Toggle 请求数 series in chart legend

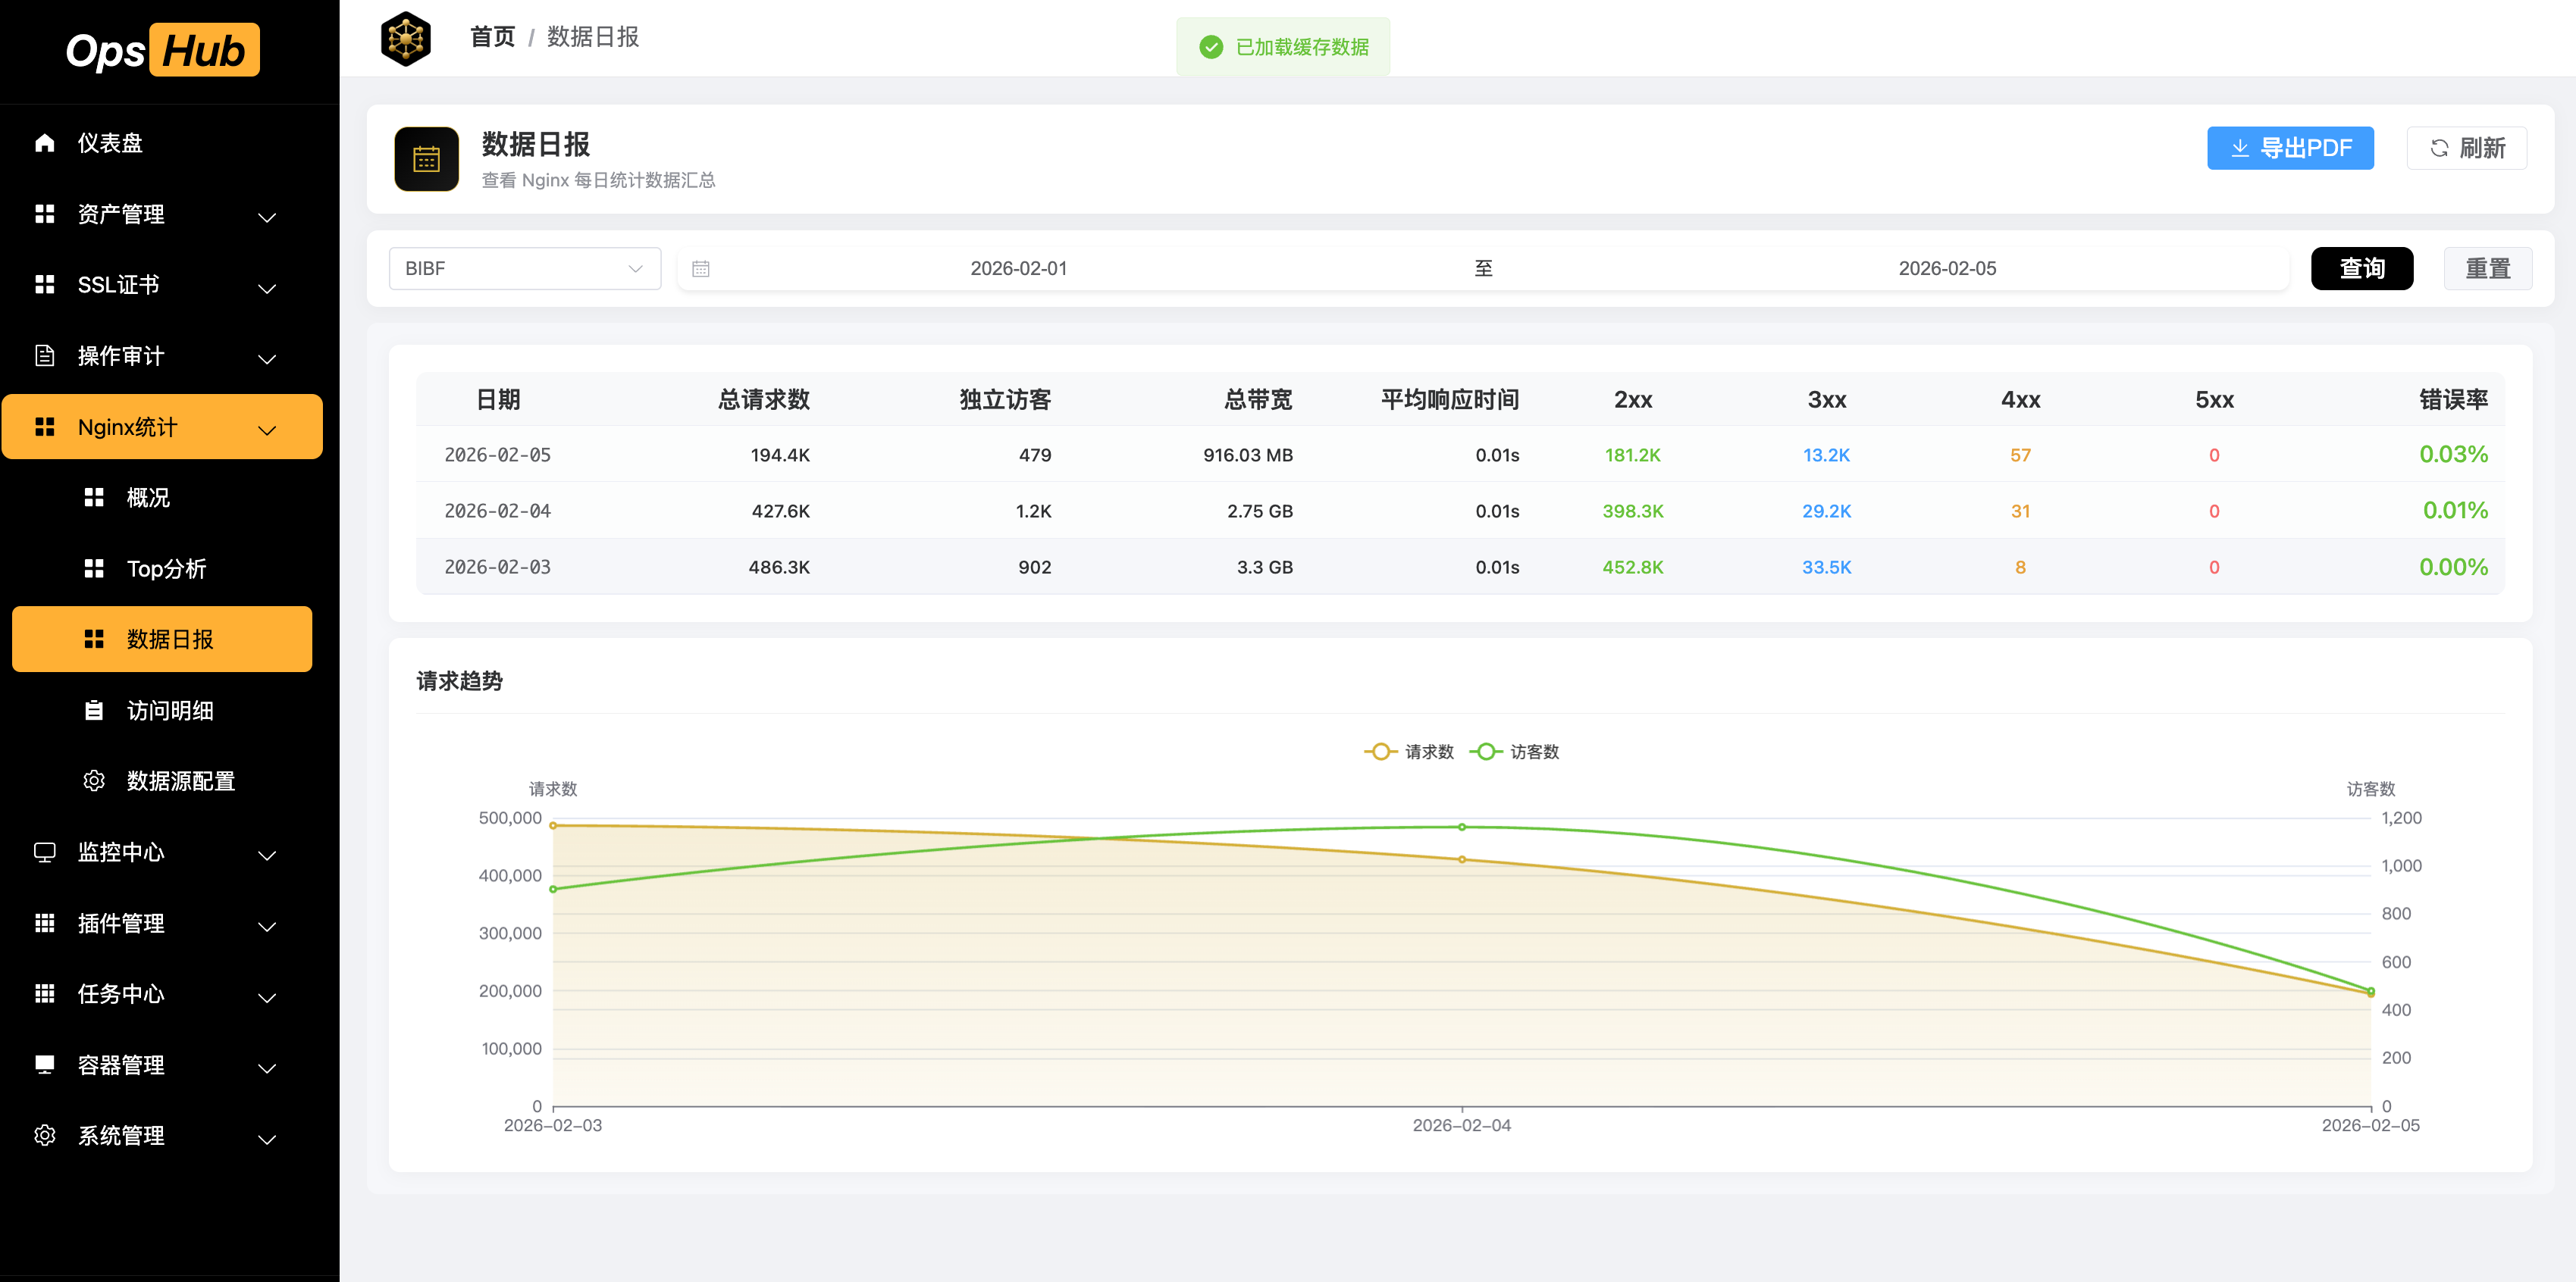[x=1410, y=752]
